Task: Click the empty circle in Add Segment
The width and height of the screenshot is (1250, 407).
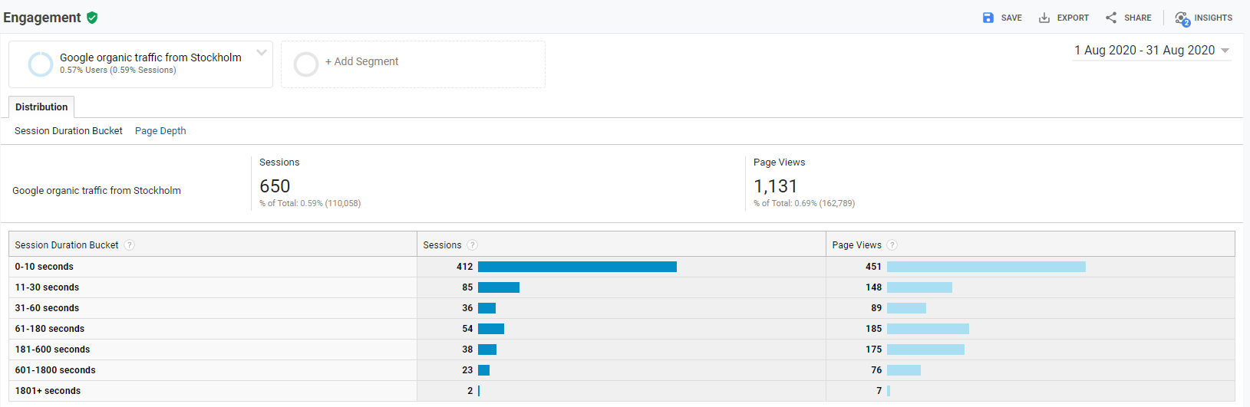Action: pyautogui.click(x=306, y=64)
